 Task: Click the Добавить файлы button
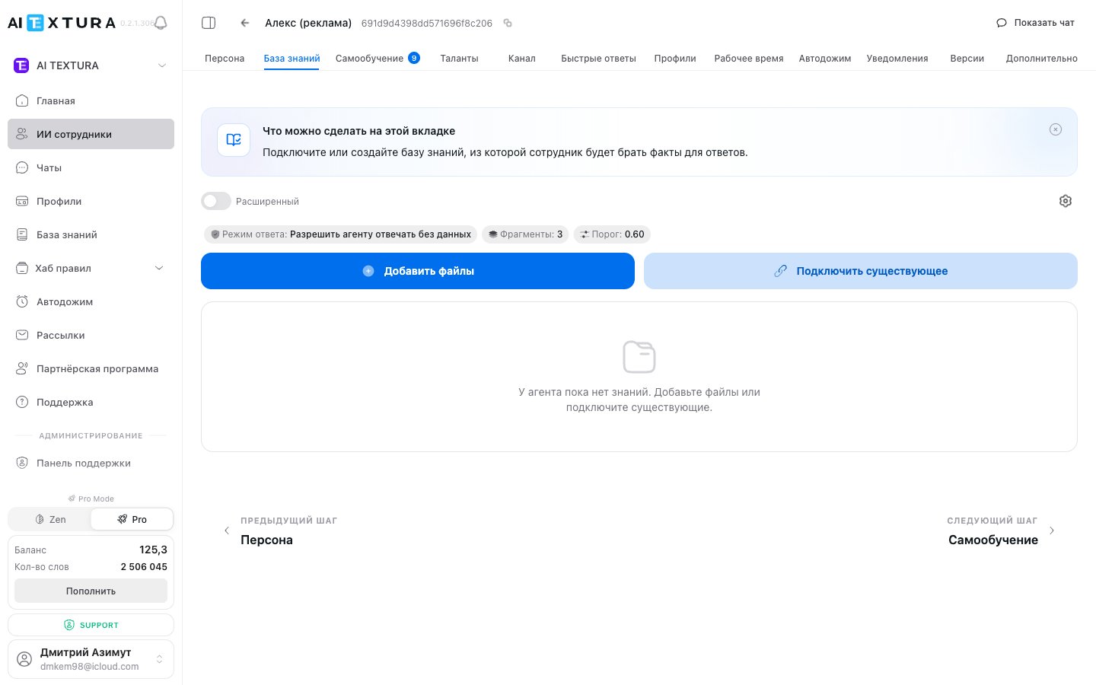point(418,271)
